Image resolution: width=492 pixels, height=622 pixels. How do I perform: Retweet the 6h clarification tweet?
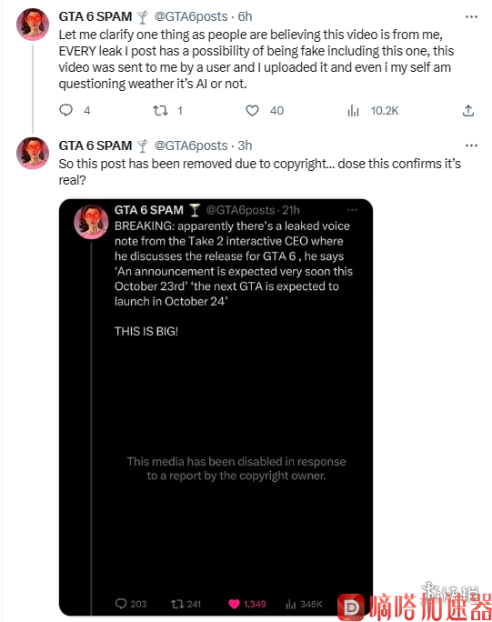tap(160, 110)
